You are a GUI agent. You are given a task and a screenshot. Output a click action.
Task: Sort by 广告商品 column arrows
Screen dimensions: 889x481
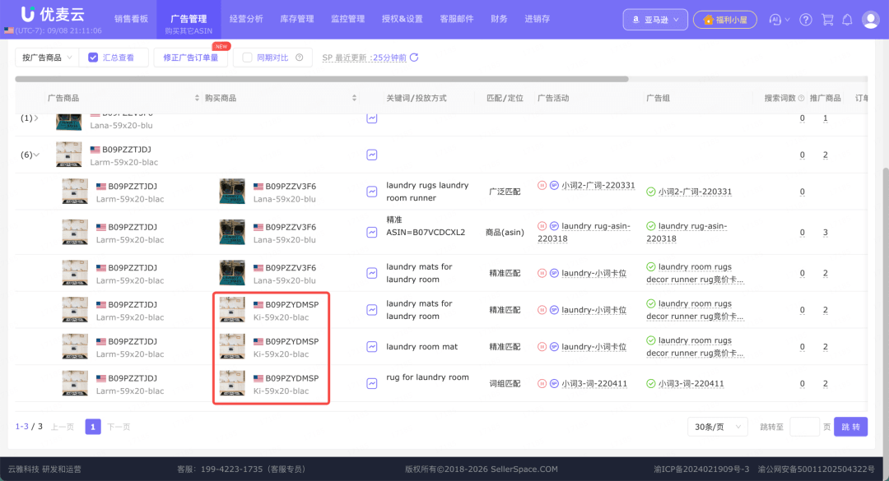[x=197, y=98]
